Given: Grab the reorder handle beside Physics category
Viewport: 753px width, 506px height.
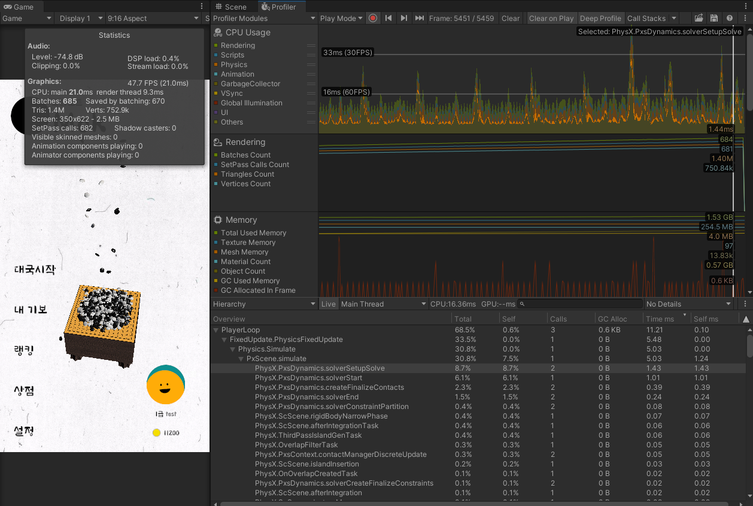Looking at the screenshot, I should click(x=311, y=65).
